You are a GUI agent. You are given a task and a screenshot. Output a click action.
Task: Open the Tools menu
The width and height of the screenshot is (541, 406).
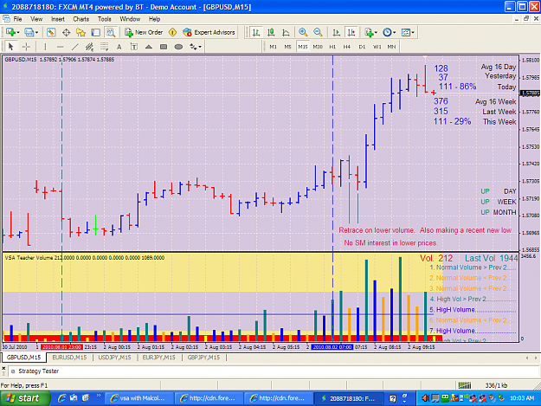click(x=104, y=19)
